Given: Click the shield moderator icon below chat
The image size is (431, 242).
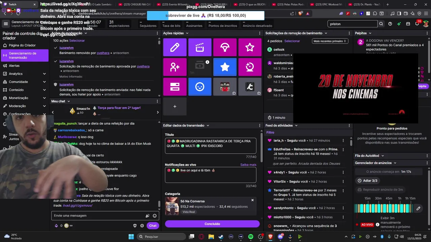Looking at the screenshot, I should point(135,226).
